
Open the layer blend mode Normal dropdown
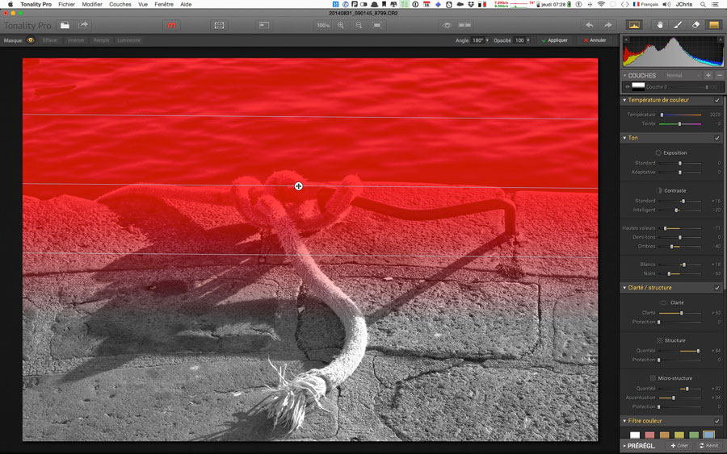coord(674,75)
